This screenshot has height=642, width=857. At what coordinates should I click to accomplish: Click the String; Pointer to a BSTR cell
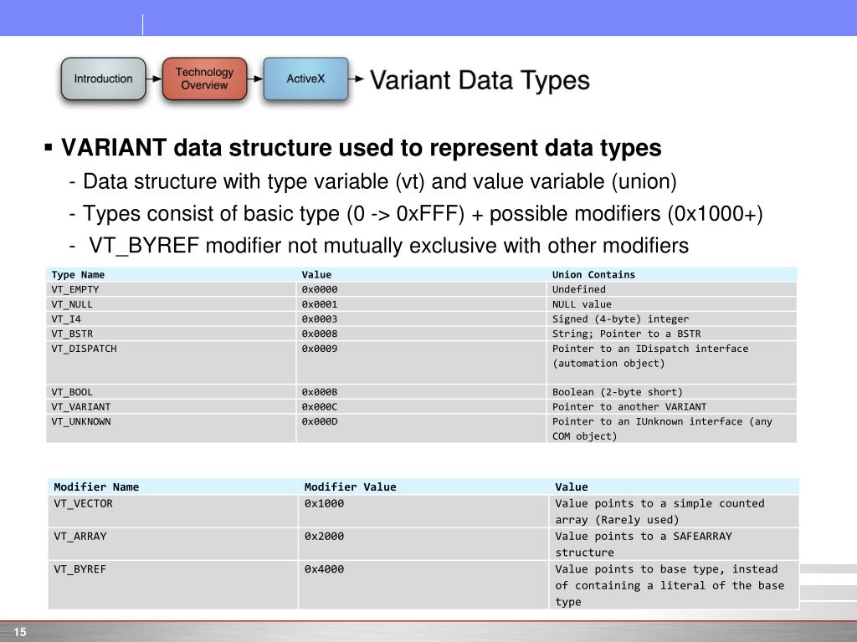click(672, 334)
